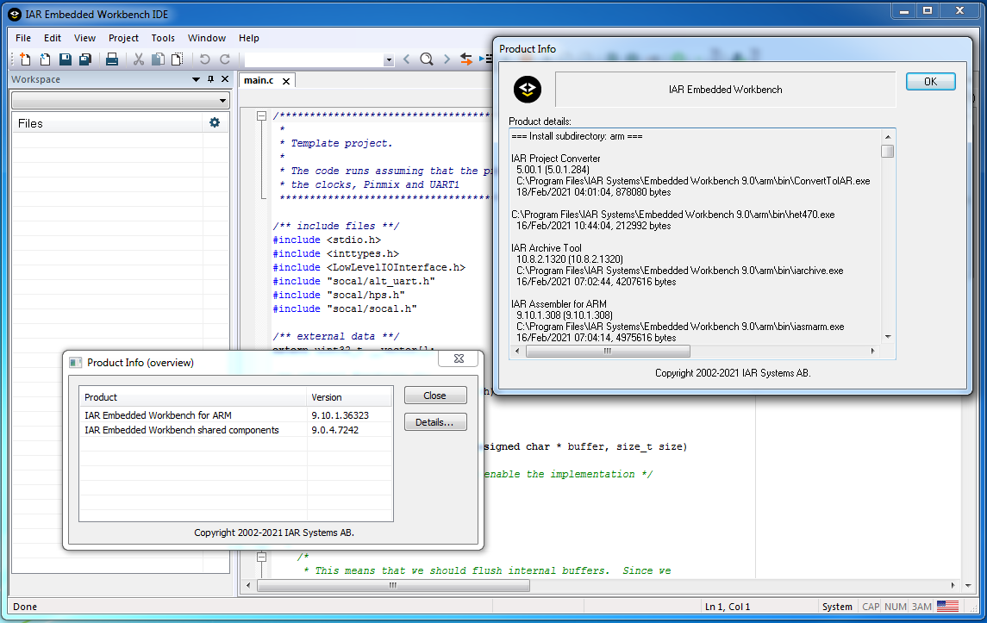The height and width of the screenshot is (623, 987).
Task: Click the Files gear settings icon
Action: pyautogui.click(x=215, y=122)
